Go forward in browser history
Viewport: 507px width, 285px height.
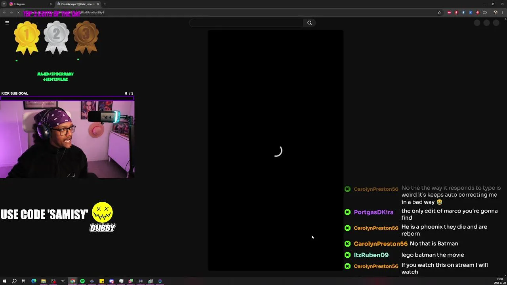(11, 12)
